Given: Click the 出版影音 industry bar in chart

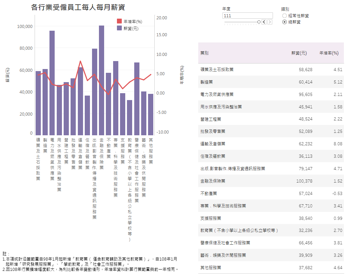Looking at the screenshot, I should coord(94,92).
